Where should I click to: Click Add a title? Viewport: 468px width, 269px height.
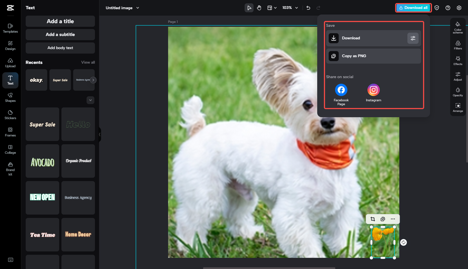click(60, 21)
